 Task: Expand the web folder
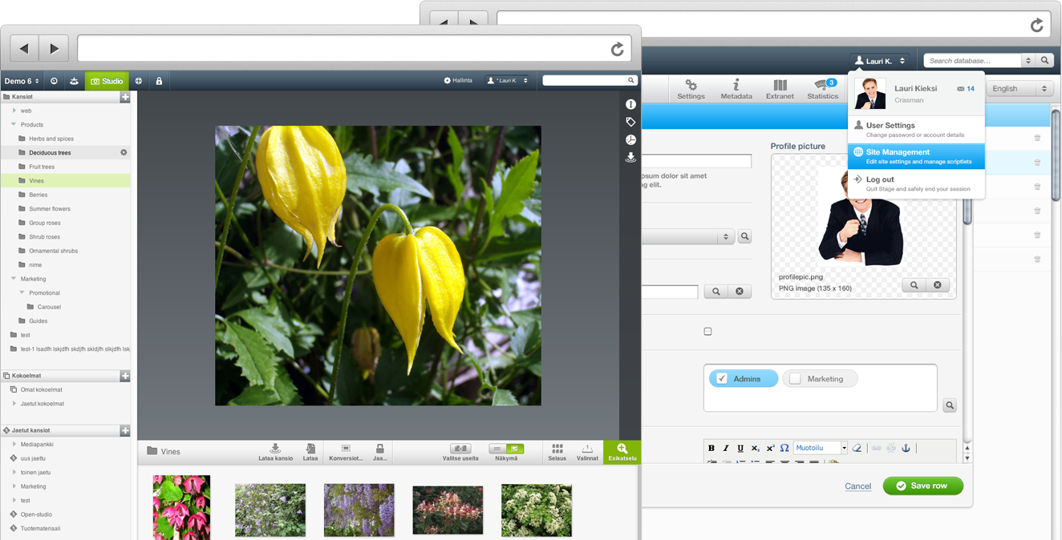point(14,111)
